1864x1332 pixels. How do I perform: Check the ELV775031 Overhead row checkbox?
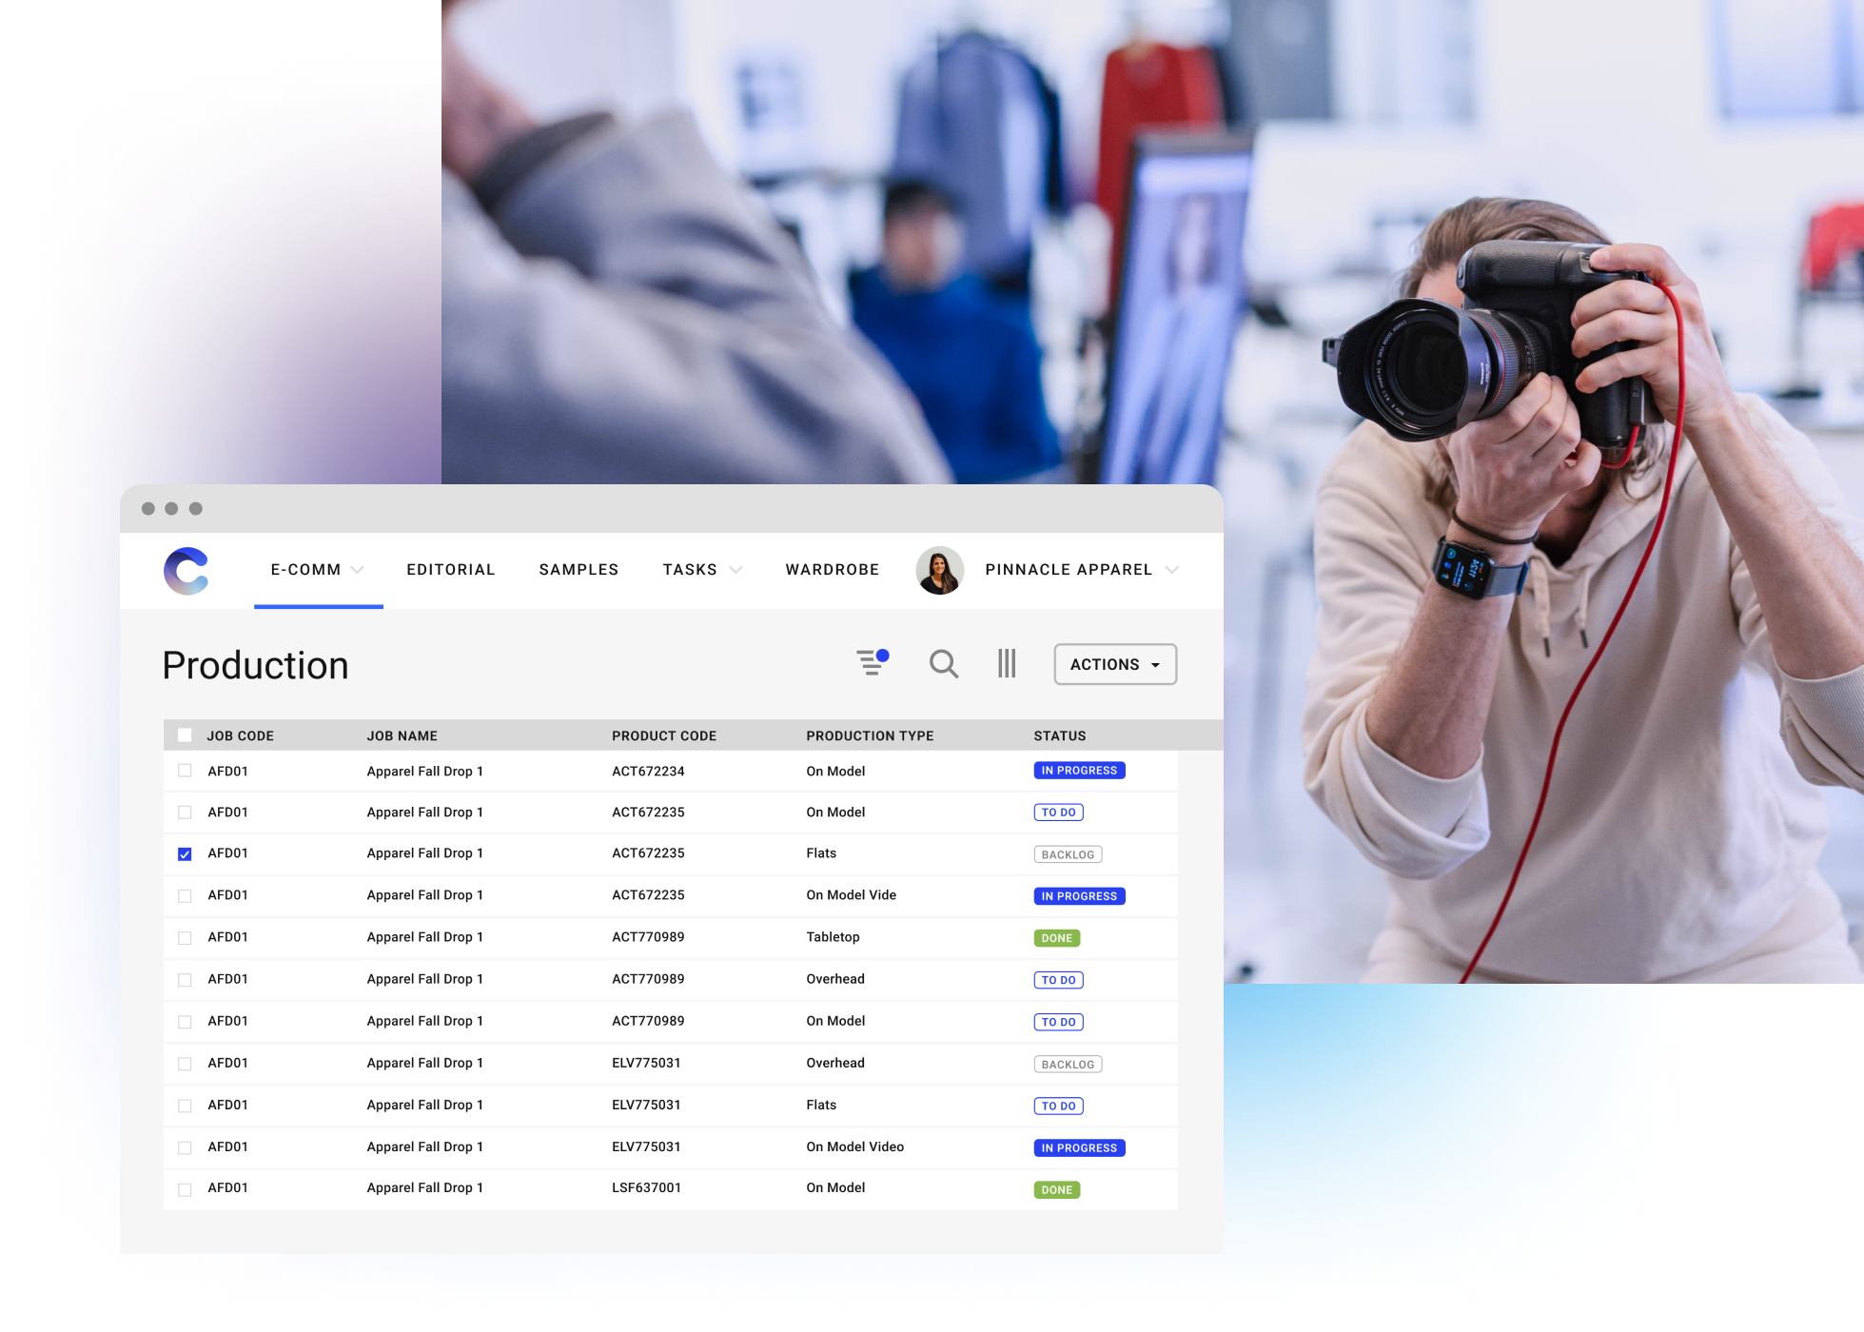click(x=185, y=1064)
